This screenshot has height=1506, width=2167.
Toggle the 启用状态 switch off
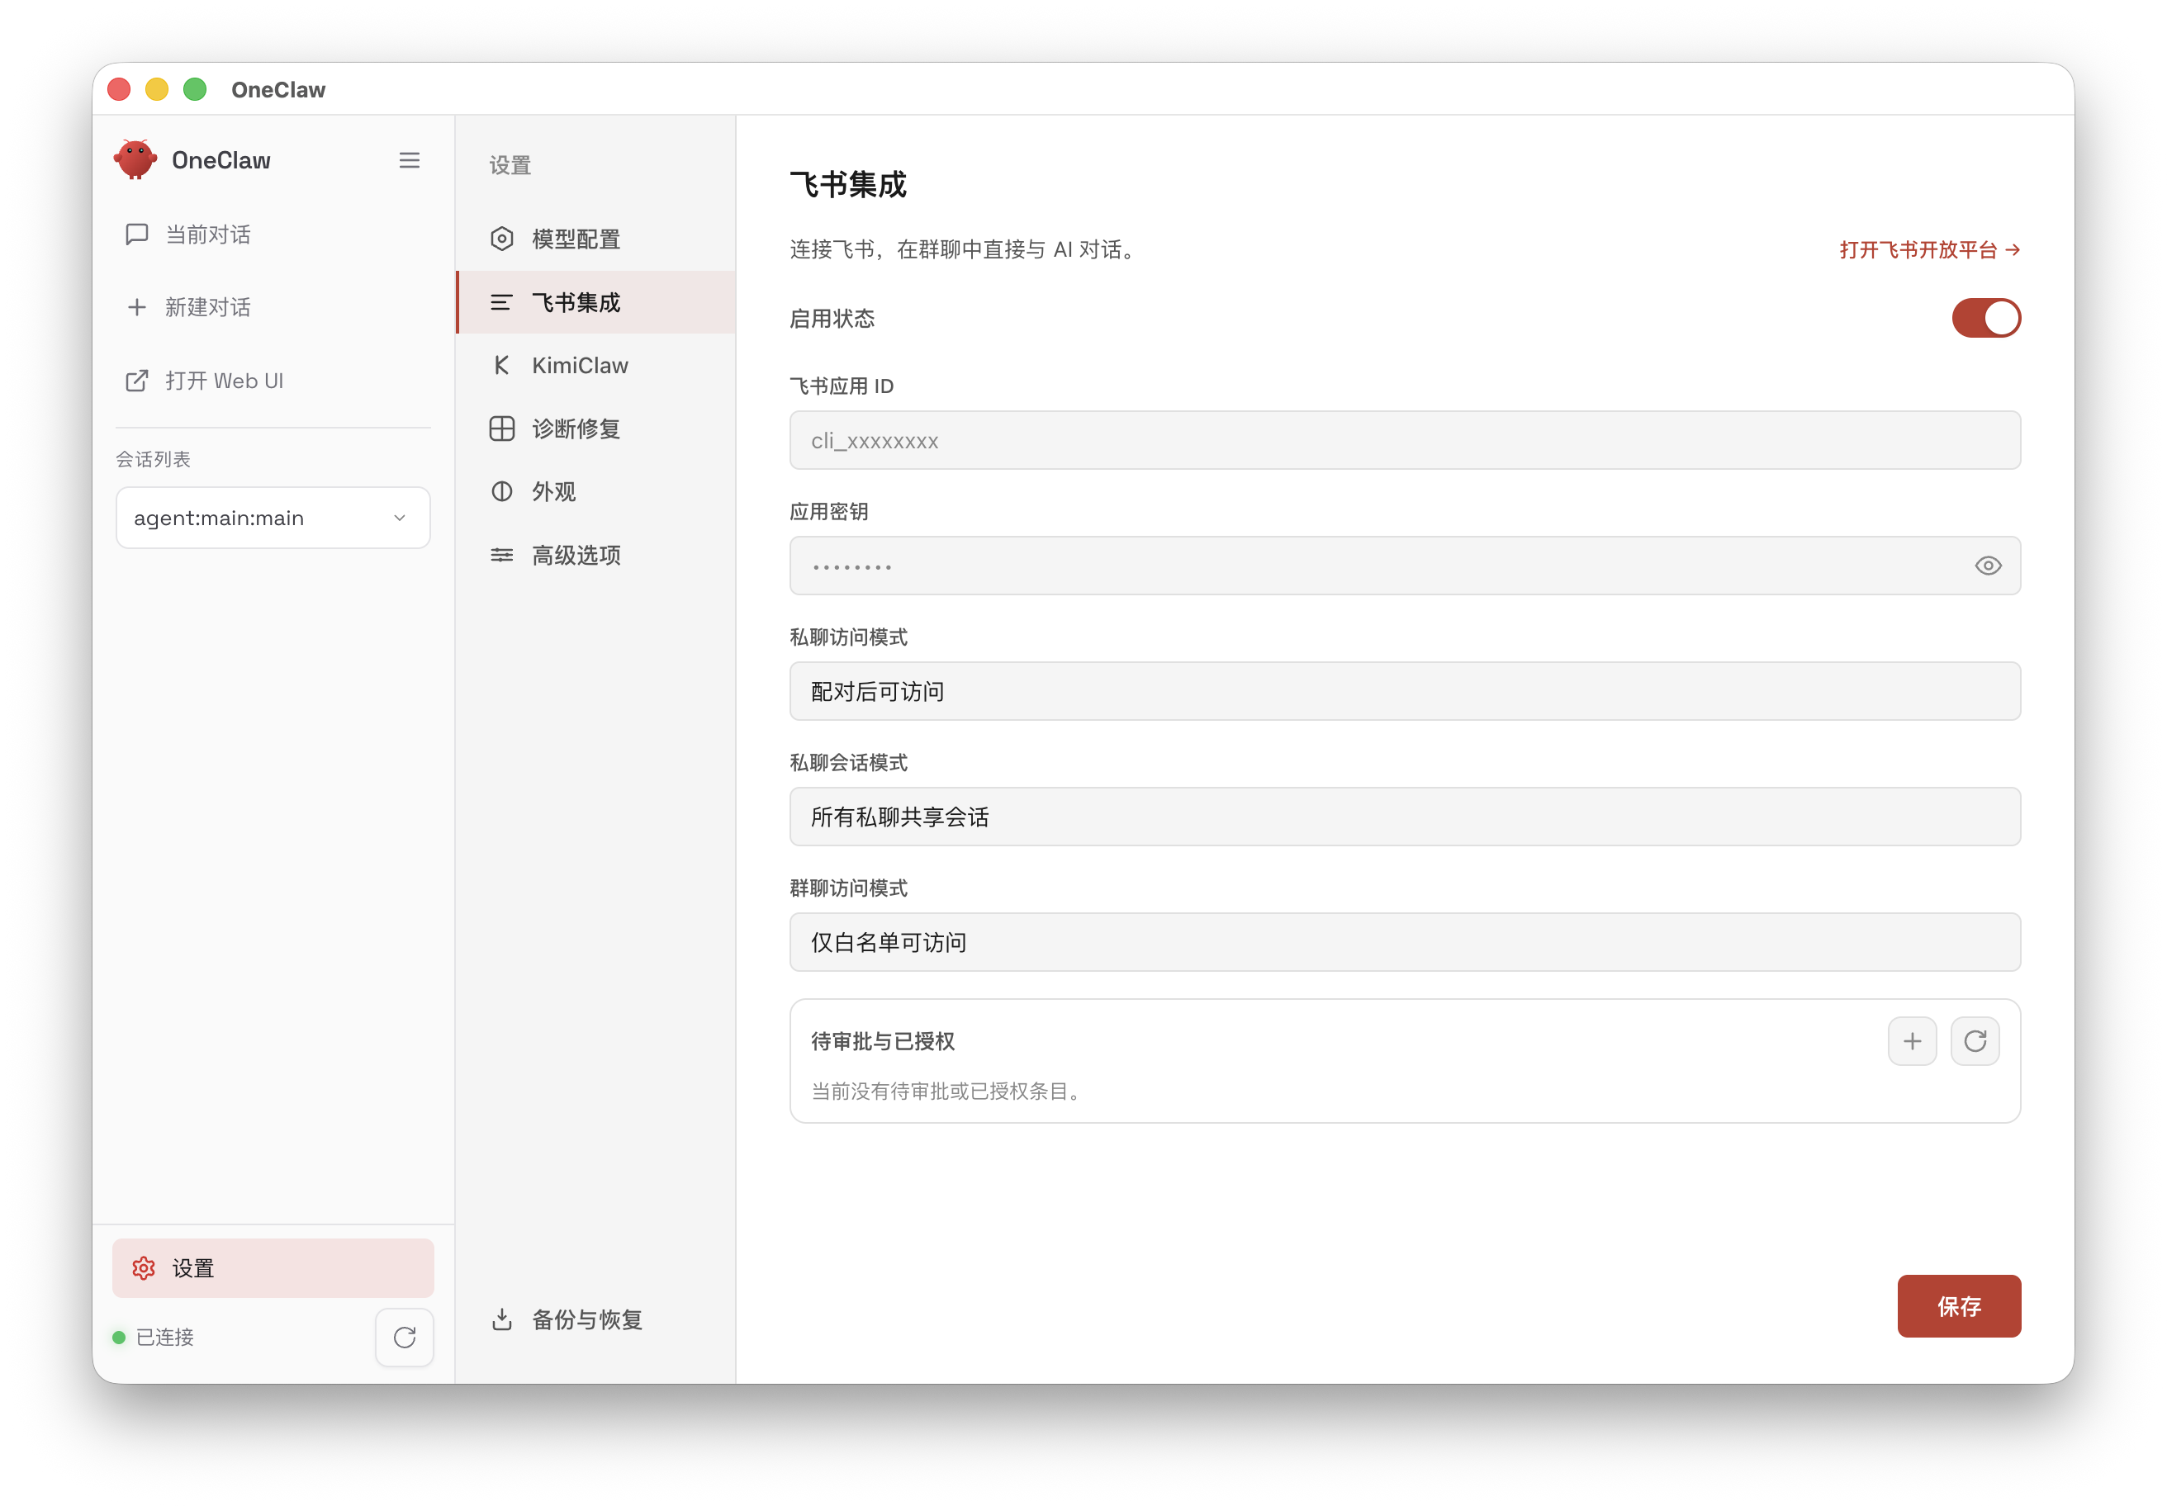pyautogui.click(x=1986, y=318)
